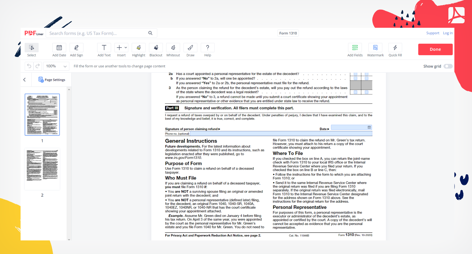
Task: Click the Done button
Action: click(x=435, y=49)
